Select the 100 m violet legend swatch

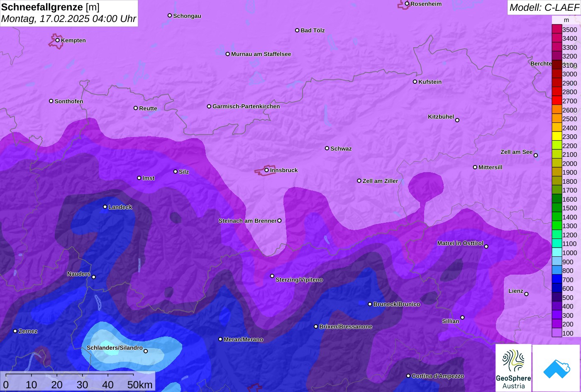(557, 333)
